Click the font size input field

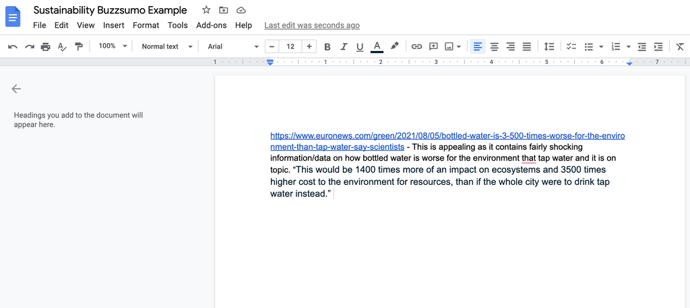(x=290, y=46)
